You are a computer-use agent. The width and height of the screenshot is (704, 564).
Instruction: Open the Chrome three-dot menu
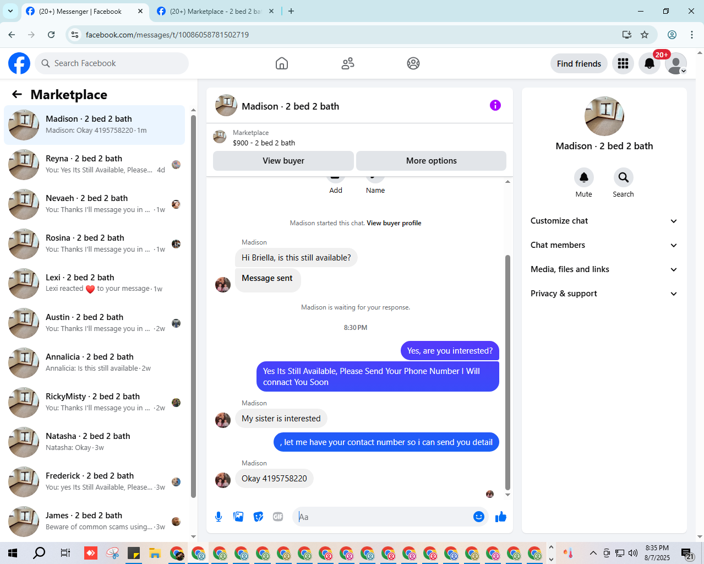click(x=692, y=35)
